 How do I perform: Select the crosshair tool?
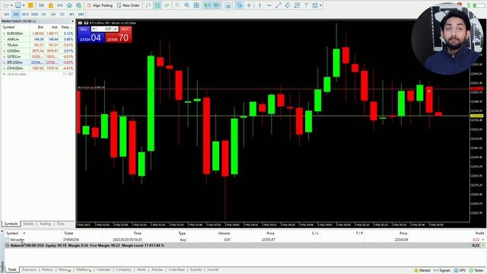click(249, 5)
